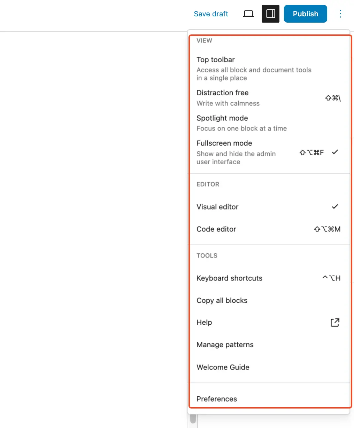Launch the Welcome Guide
This screenshot has height=428, width=354.
223,367
